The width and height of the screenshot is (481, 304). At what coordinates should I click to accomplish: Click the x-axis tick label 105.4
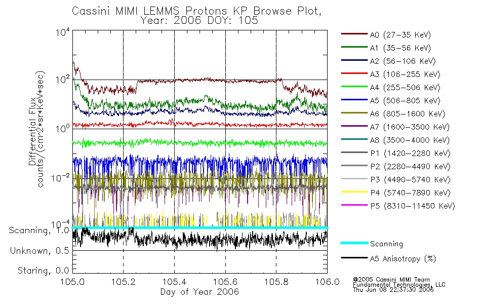pos(174,282)
